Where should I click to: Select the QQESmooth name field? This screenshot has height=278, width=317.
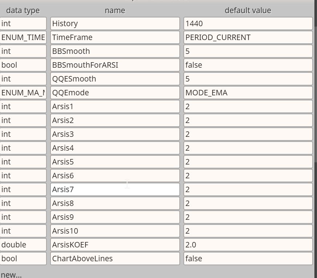(115, 79)
